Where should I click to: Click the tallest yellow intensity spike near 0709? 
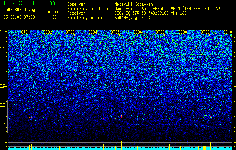[x=210, y=144]
